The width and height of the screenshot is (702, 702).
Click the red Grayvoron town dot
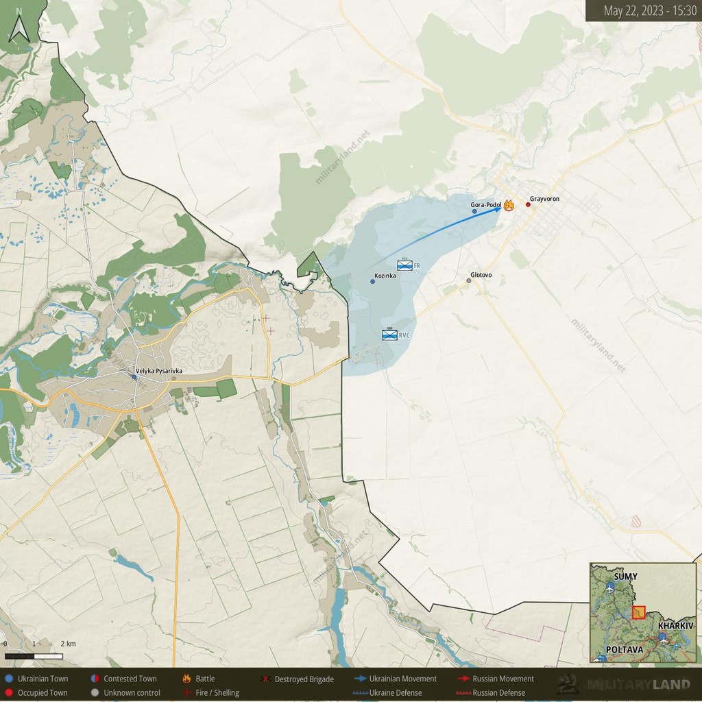coord(528,204)
